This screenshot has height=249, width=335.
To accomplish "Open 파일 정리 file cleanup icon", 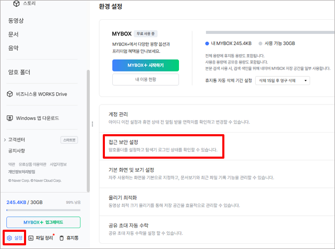I will tap(31, 238).
